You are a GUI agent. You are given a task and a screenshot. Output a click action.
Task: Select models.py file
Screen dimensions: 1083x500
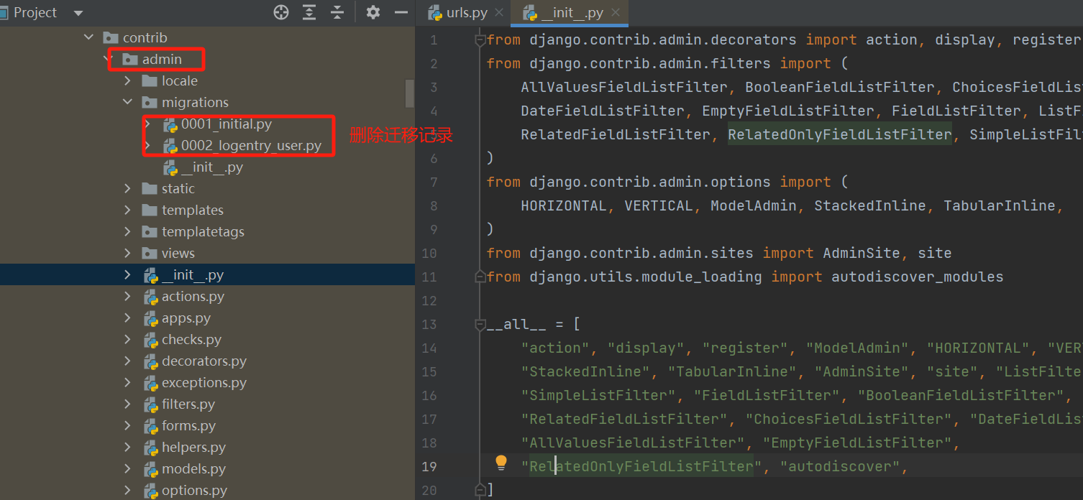tap(193, 468)
